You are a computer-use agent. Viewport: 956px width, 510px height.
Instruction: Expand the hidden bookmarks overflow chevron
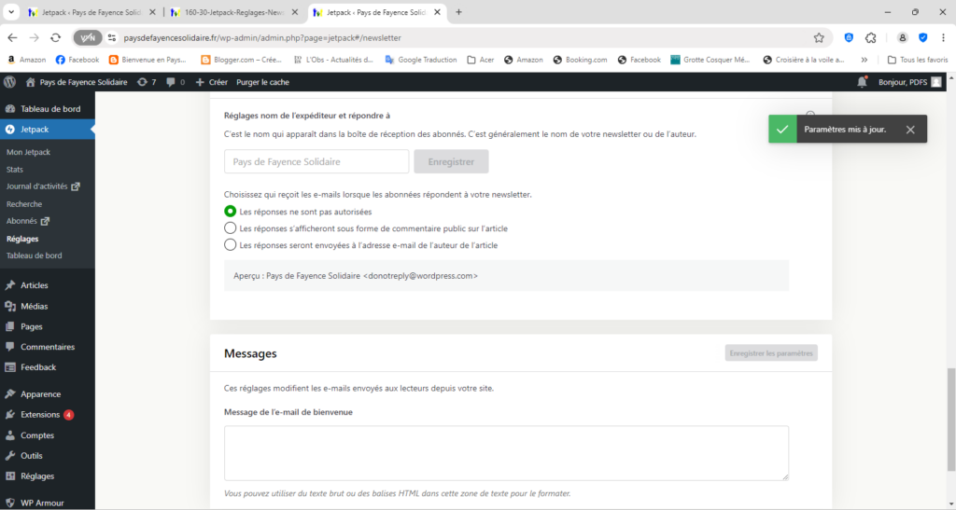coord(865,60)
